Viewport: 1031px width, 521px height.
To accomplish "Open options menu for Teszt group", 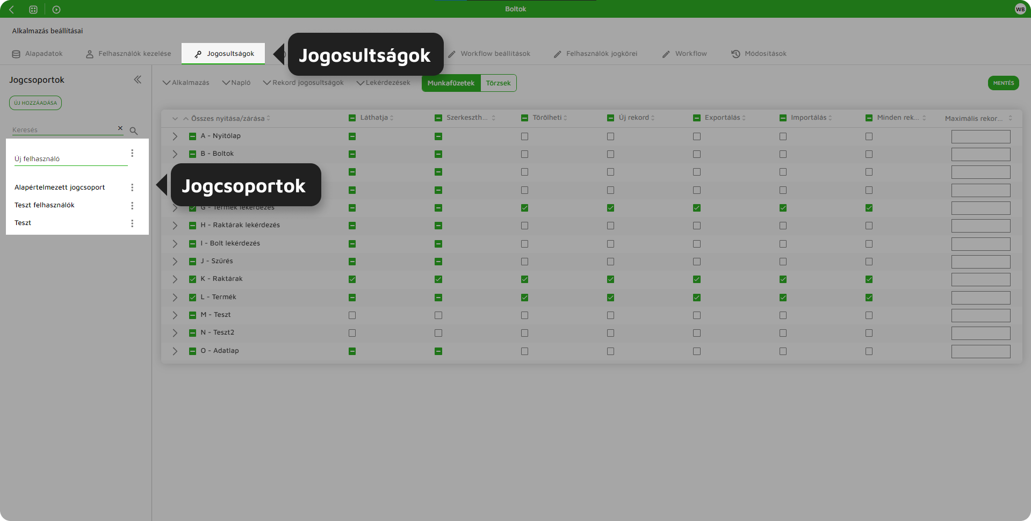I will point(132,223).
